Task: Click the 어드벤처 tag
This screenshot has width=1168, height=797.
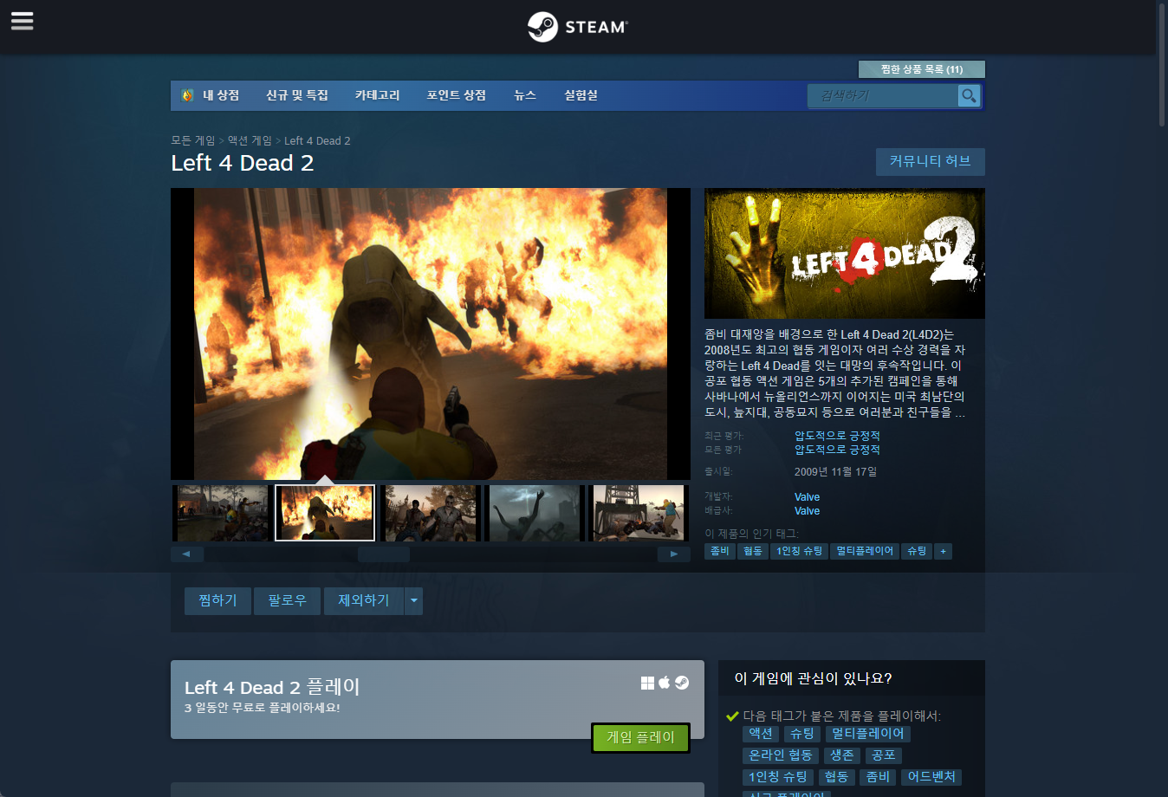Action: [931, 777]
